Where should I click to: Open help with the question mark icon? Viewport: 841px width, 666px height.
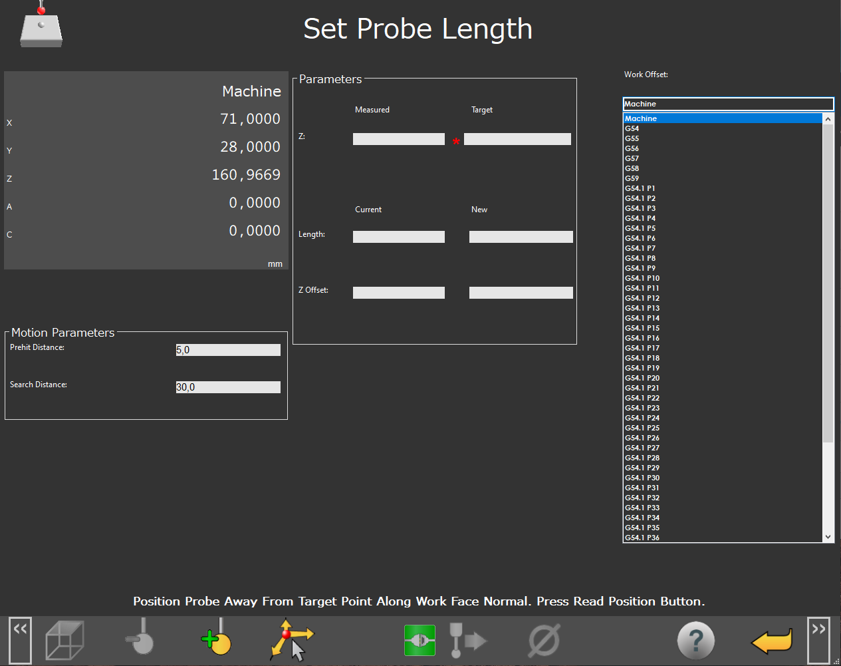[x=695, y=640]
